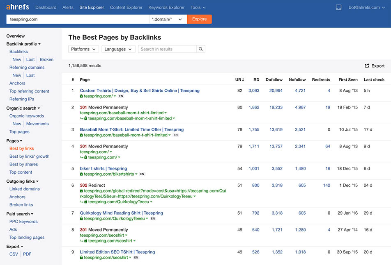
Task: Go to Content Explorer
Action: 126,7
